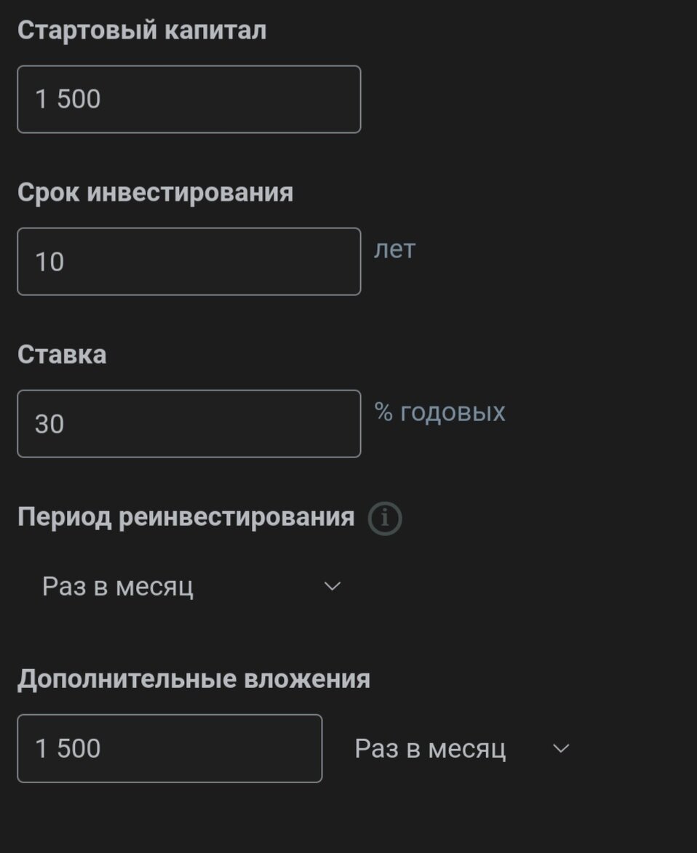Click the 'лет' unit text
This screenshot has height=853, width=697.
395,249
